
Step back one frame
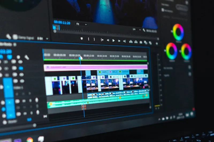coord(108,40)
